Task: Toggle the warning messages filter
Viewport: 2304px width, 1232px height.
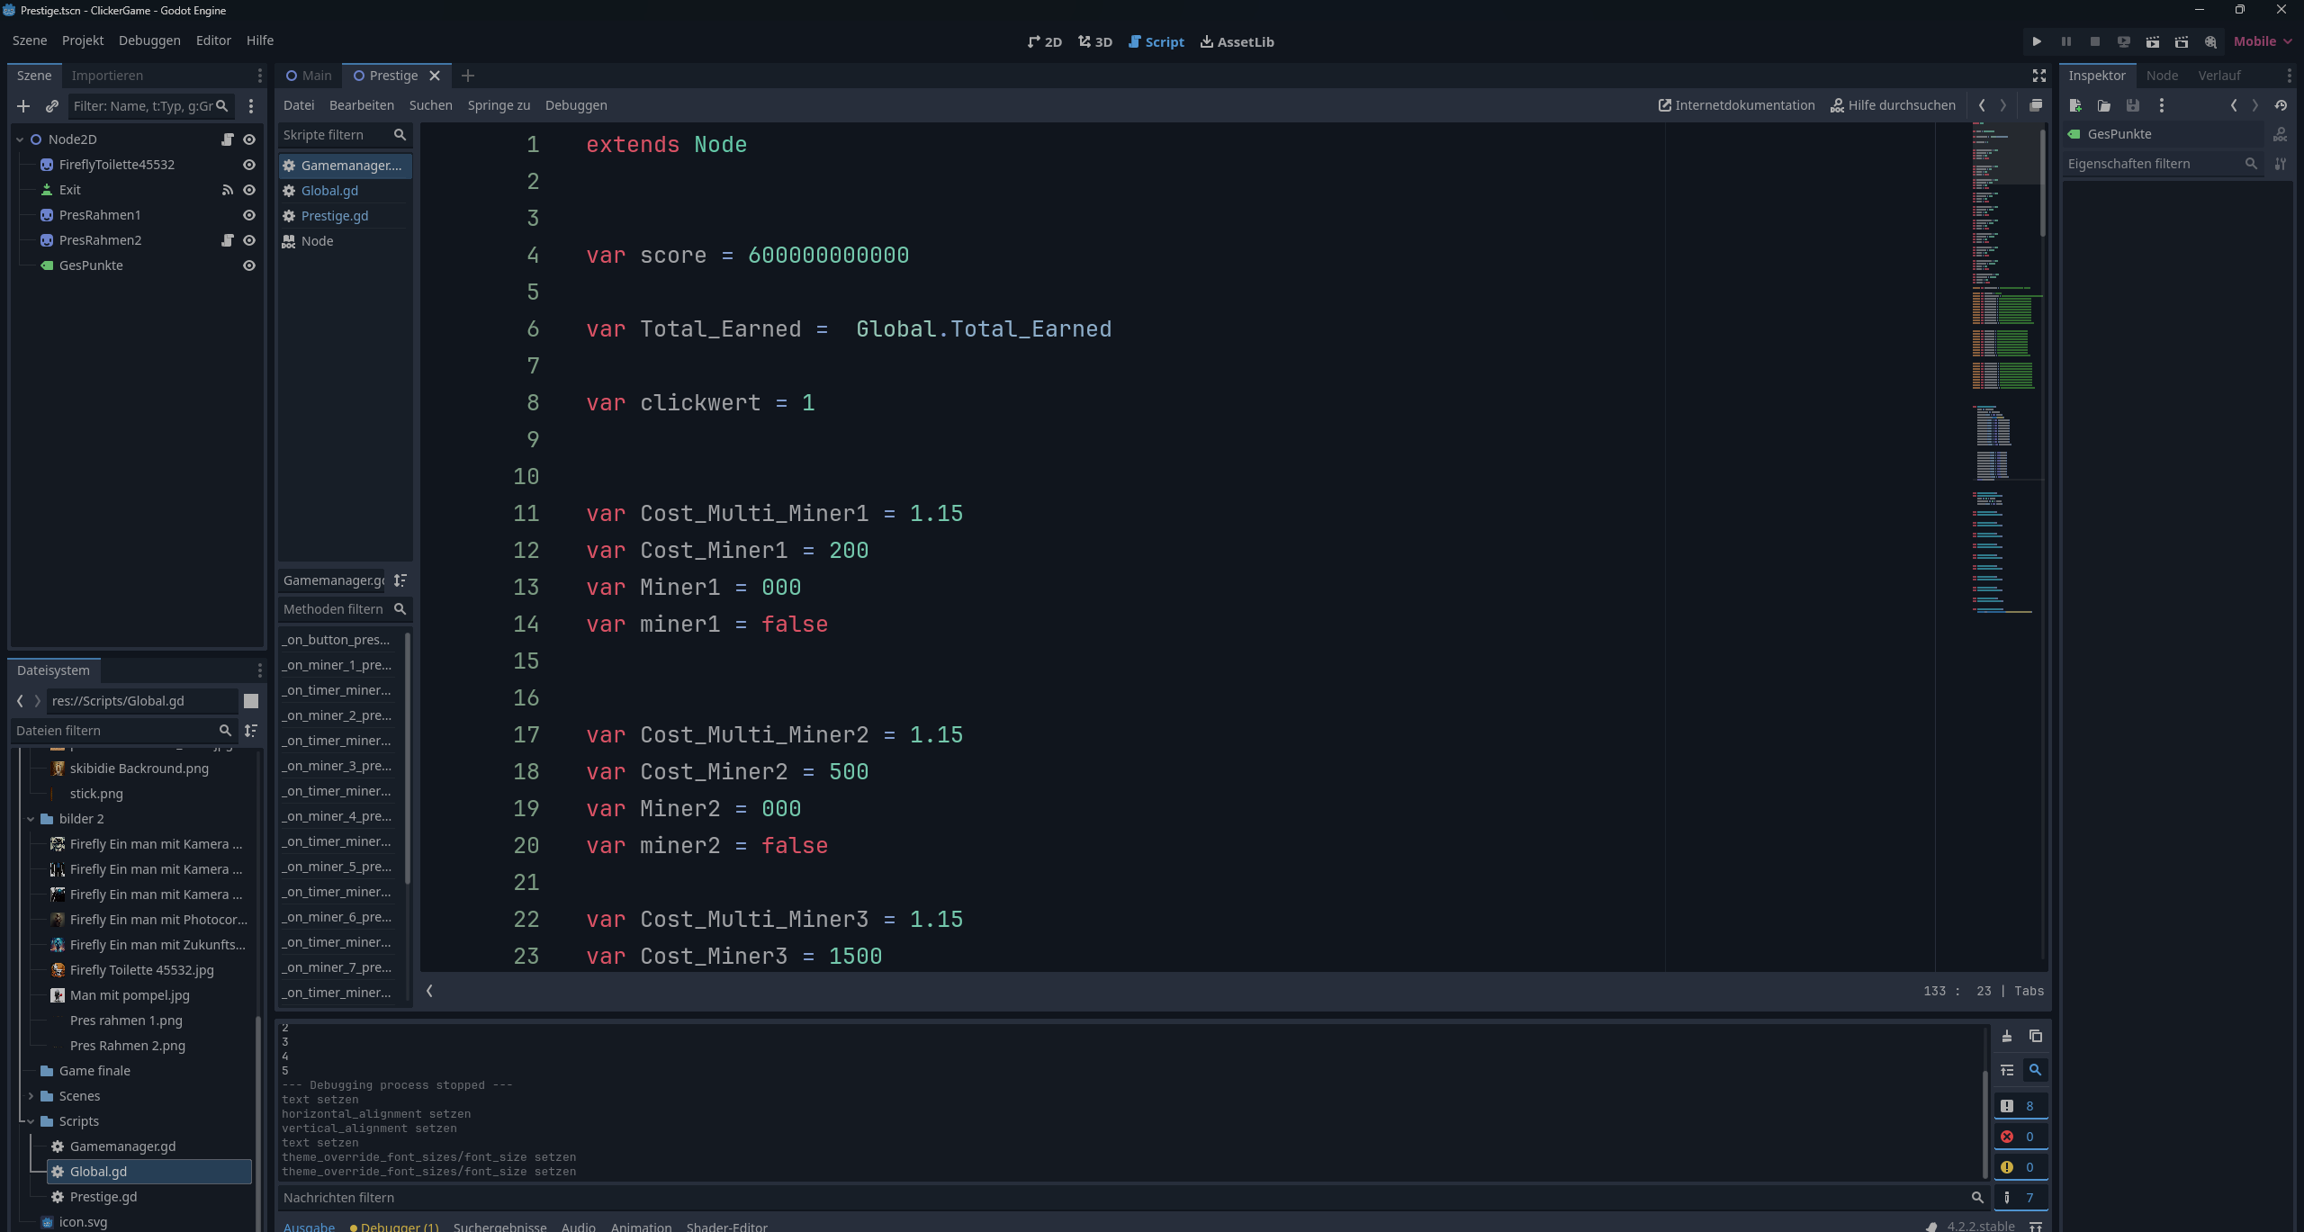Action: pos(2020,1167)
